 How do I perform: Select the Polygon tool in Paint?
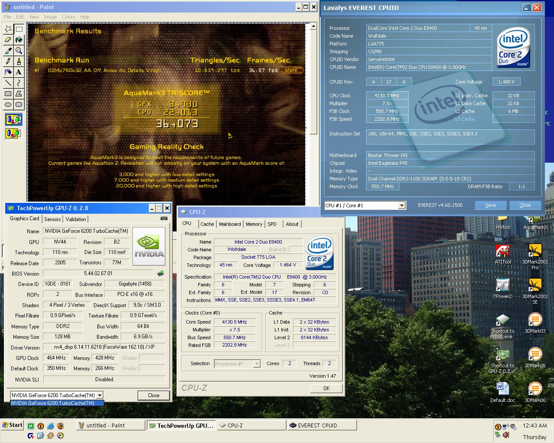click(19, 94)
